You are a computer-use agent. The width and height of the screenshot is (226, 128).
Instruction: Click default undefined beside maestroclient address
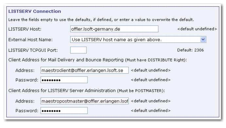click(x=151, y=70)
